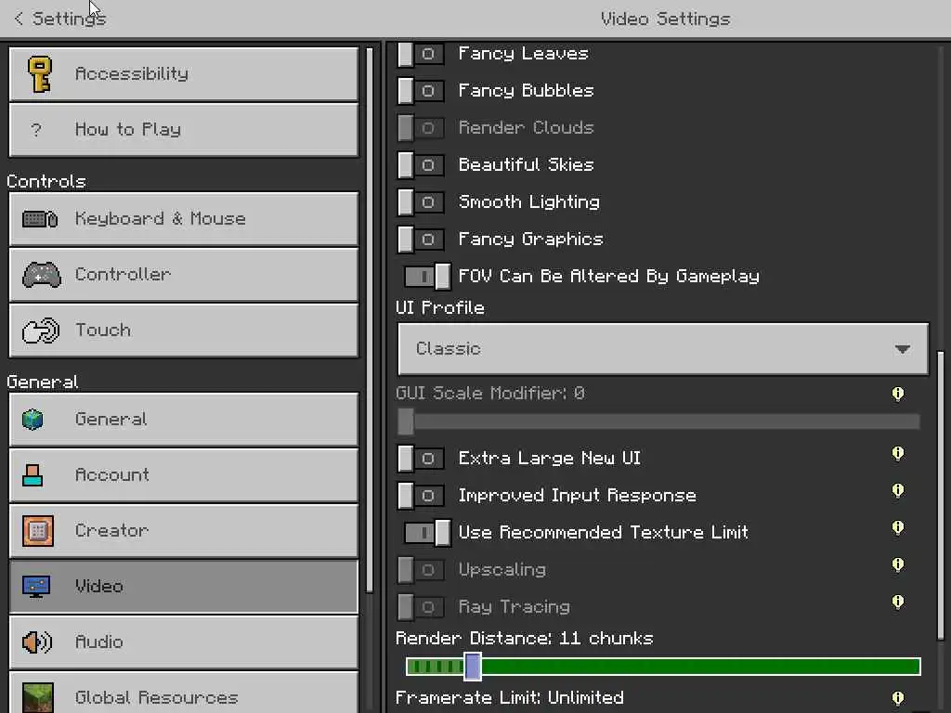
Task: Click the yellow key Accessibility icon
Action: coord(39,74)
